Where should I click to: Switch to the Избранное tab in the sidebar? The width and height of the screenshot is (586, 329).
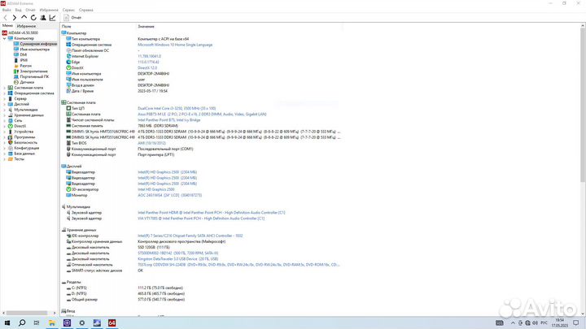[x=26, y=26]
